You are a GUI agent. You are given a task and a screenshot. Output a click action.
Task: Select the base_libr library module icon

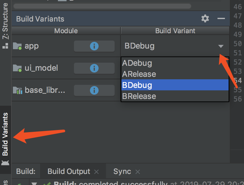click(x=17, y=90)
